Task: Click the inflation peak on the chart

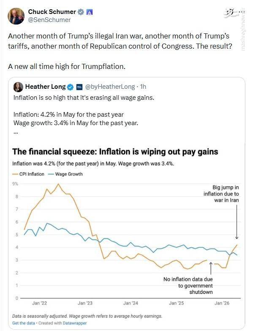Action: pos(58,184)
